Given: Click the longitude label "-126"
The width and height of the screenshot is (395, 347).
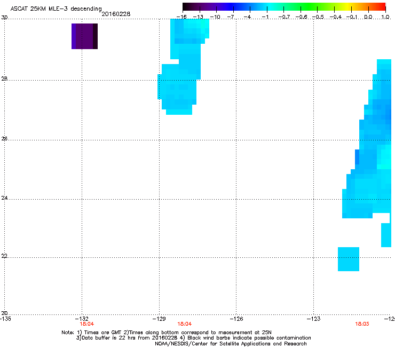Looking at the screenshot, I should [x=236, y=319].
